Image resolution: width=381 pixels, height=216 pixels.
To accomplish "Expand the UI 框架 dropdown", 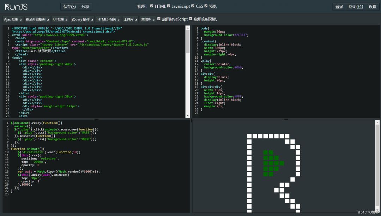I will (x=60, y=19).
